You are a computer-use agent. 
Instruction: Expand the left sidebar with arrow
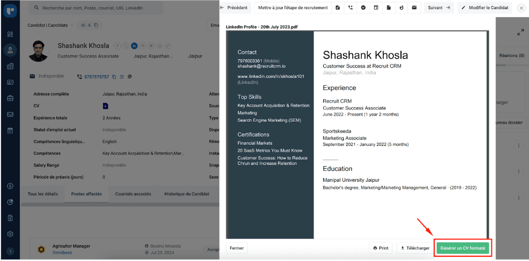click(10, 251)
